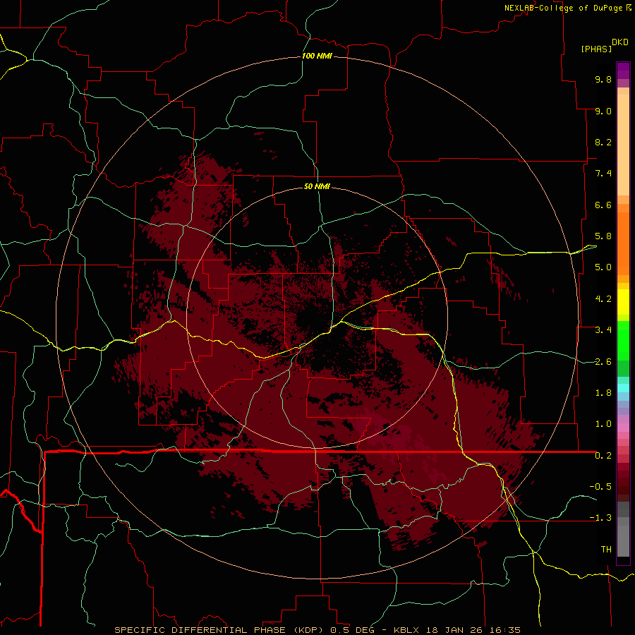The width and height of the screenshot is (635, 635).
Task: Click the 5.0 legend value
Action: pyautogui.click(x=603, y=267)
